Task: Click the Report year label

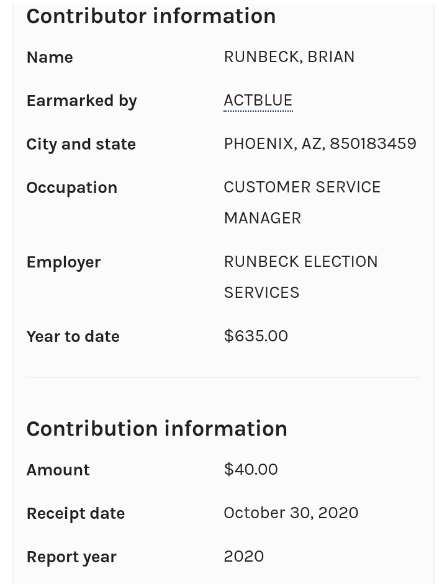Action: point(71,557)
